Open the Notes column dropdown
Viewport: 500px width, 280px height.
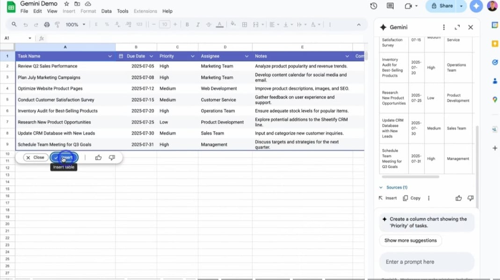click(x=347, y=56)
